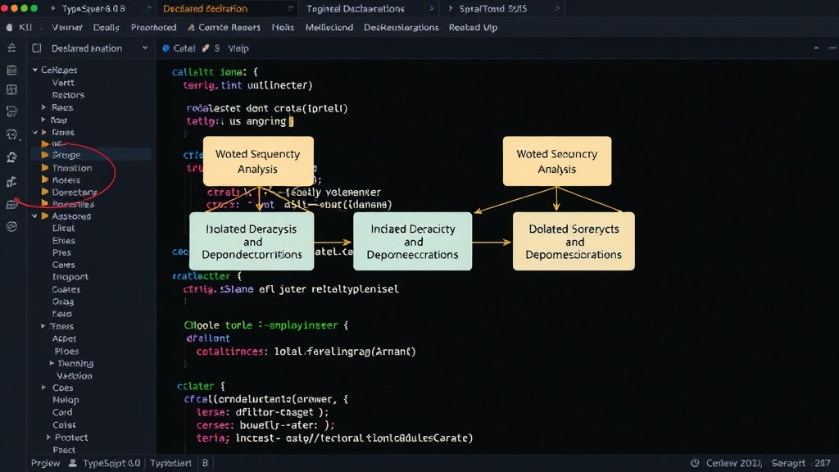The height and width of the screenshot is (472, 839).
Task: Click the pencil icon in the editor toolbar
Action: (206, 48)
